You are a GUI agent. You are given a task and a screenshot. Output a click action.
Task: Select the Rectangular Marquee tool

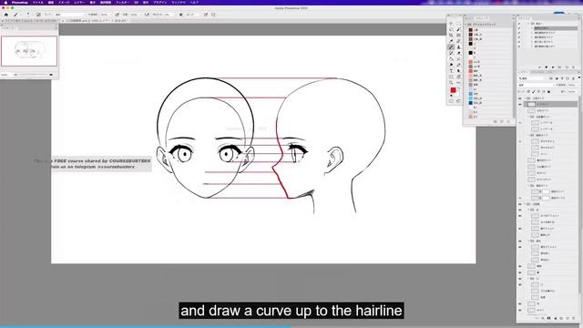pos(458,24)
